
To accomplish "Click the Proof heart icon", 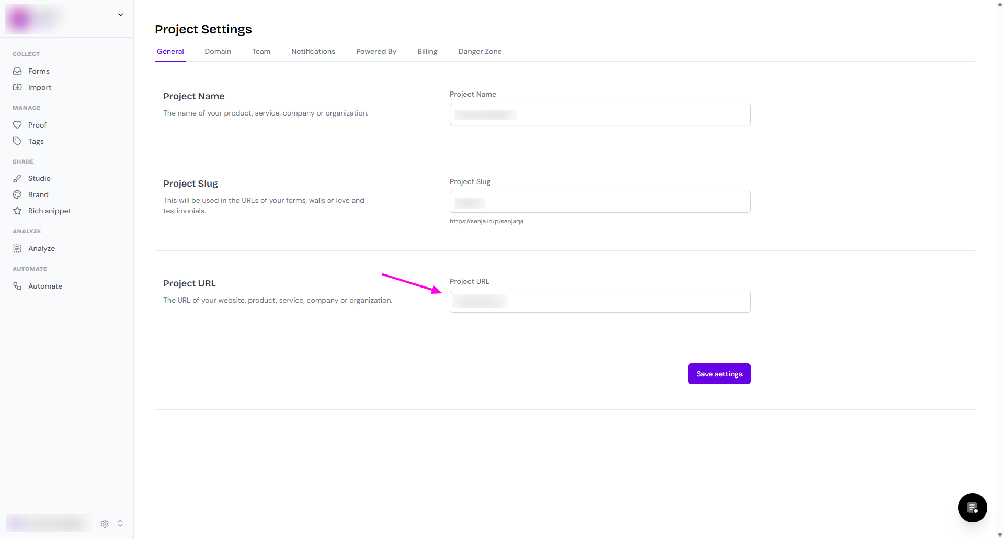I will point(17,125).
